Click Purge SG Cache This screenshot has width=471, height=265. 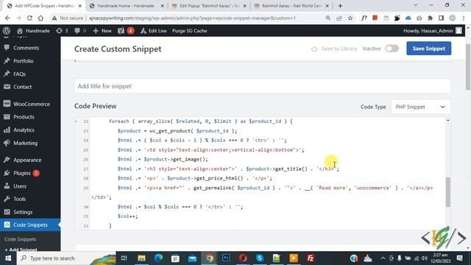coord(190,31)
